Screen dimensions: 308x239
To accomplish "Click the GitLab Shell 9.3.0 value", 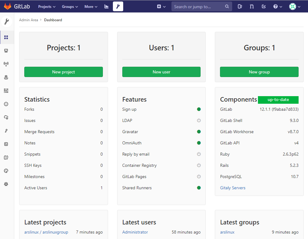I will point(294,121).
